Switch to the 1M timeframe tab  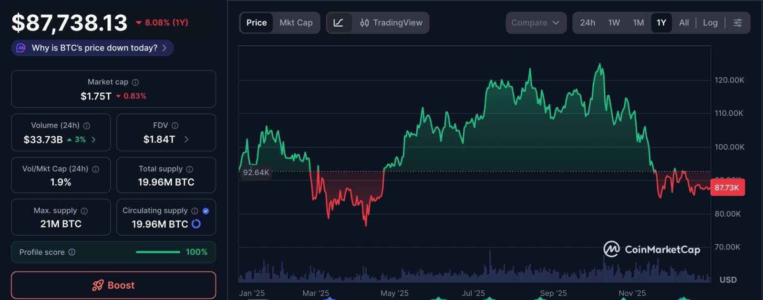coord(639,22)
